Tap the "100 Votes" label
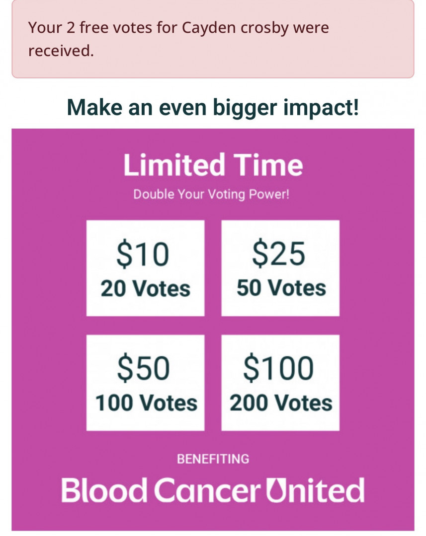Image resolution: width=426 pixels, height=536 pixels. (x=146, y=402)
